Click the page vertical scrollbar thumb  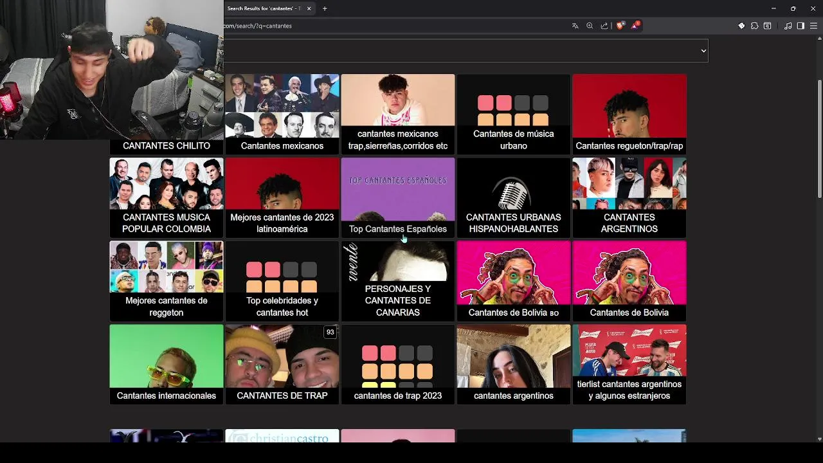(819, 140)
